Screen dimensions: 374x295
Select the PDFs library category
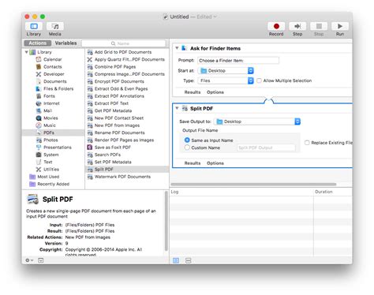(x=54, y=133)
